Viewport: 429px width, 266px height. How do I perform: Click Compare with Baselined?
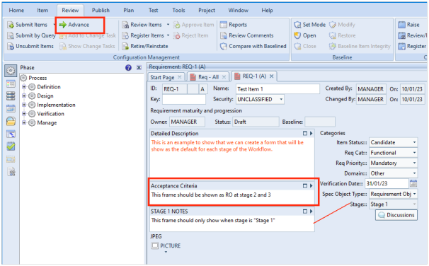coord(253,46)
